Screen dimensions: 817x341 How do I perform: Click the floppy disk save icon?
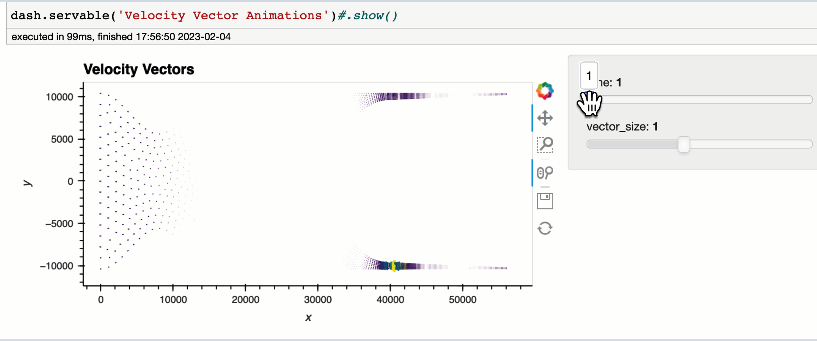545,200
